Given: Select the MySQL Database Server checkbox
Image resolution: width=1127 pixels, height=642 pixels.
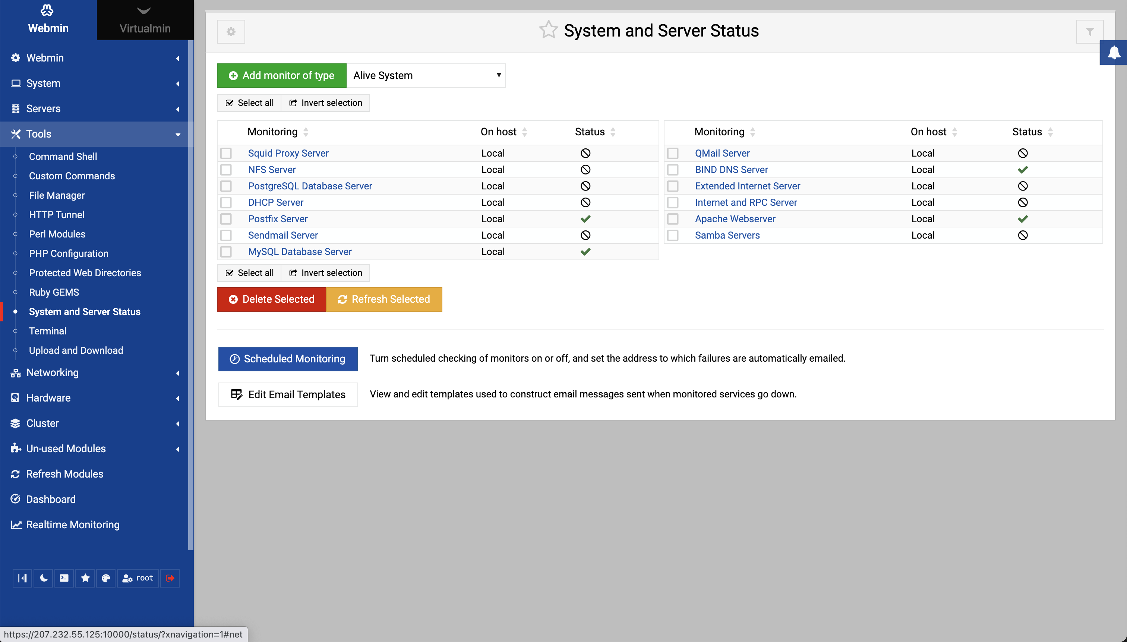Looking at the screenshot, I should pyautogui.click(x=226, y=252).
